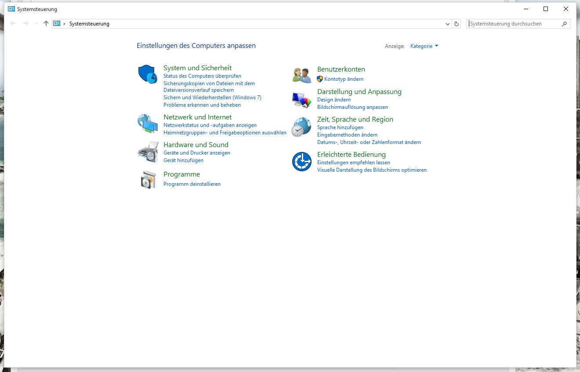
Task: Open Eingabemethoden ändern
Action: pyautogui.click(x=347, y=135)
